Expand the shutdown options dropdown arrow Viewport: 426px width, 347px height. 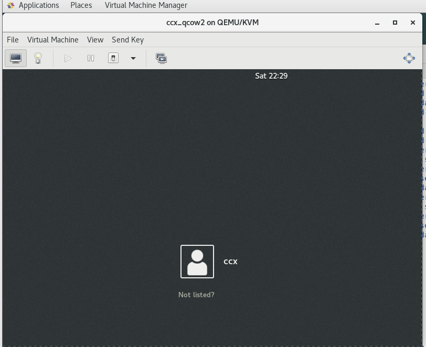pyautogui.click(x=133, y=58)
